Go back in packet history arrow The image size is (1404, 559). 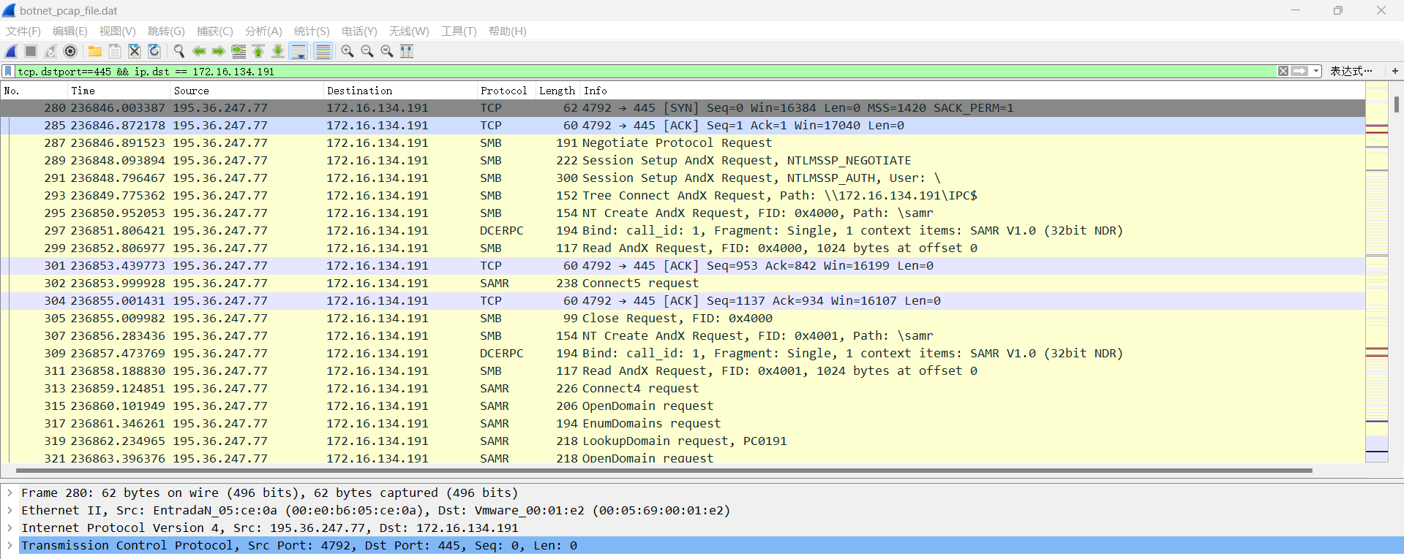point(199,51)
